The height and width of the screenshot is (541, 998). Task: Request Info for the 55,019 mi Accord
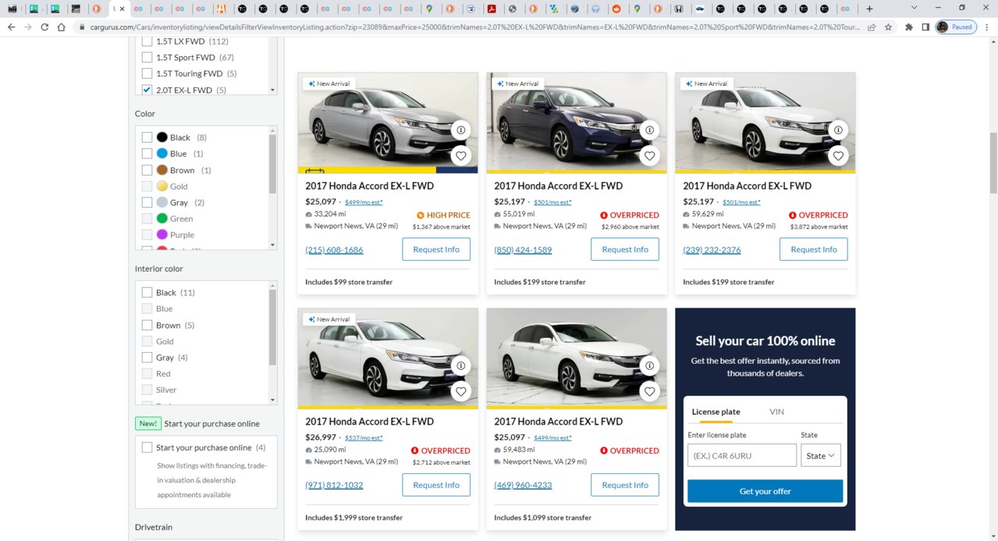click(625, 250)
